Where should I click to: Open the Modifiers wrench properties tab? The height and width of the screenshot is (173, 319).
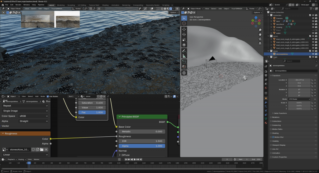point(266,102)
